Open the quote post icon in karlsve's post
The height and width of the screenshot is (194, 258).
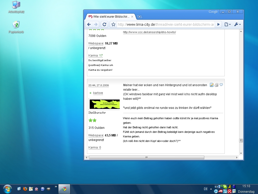(212, 85)
